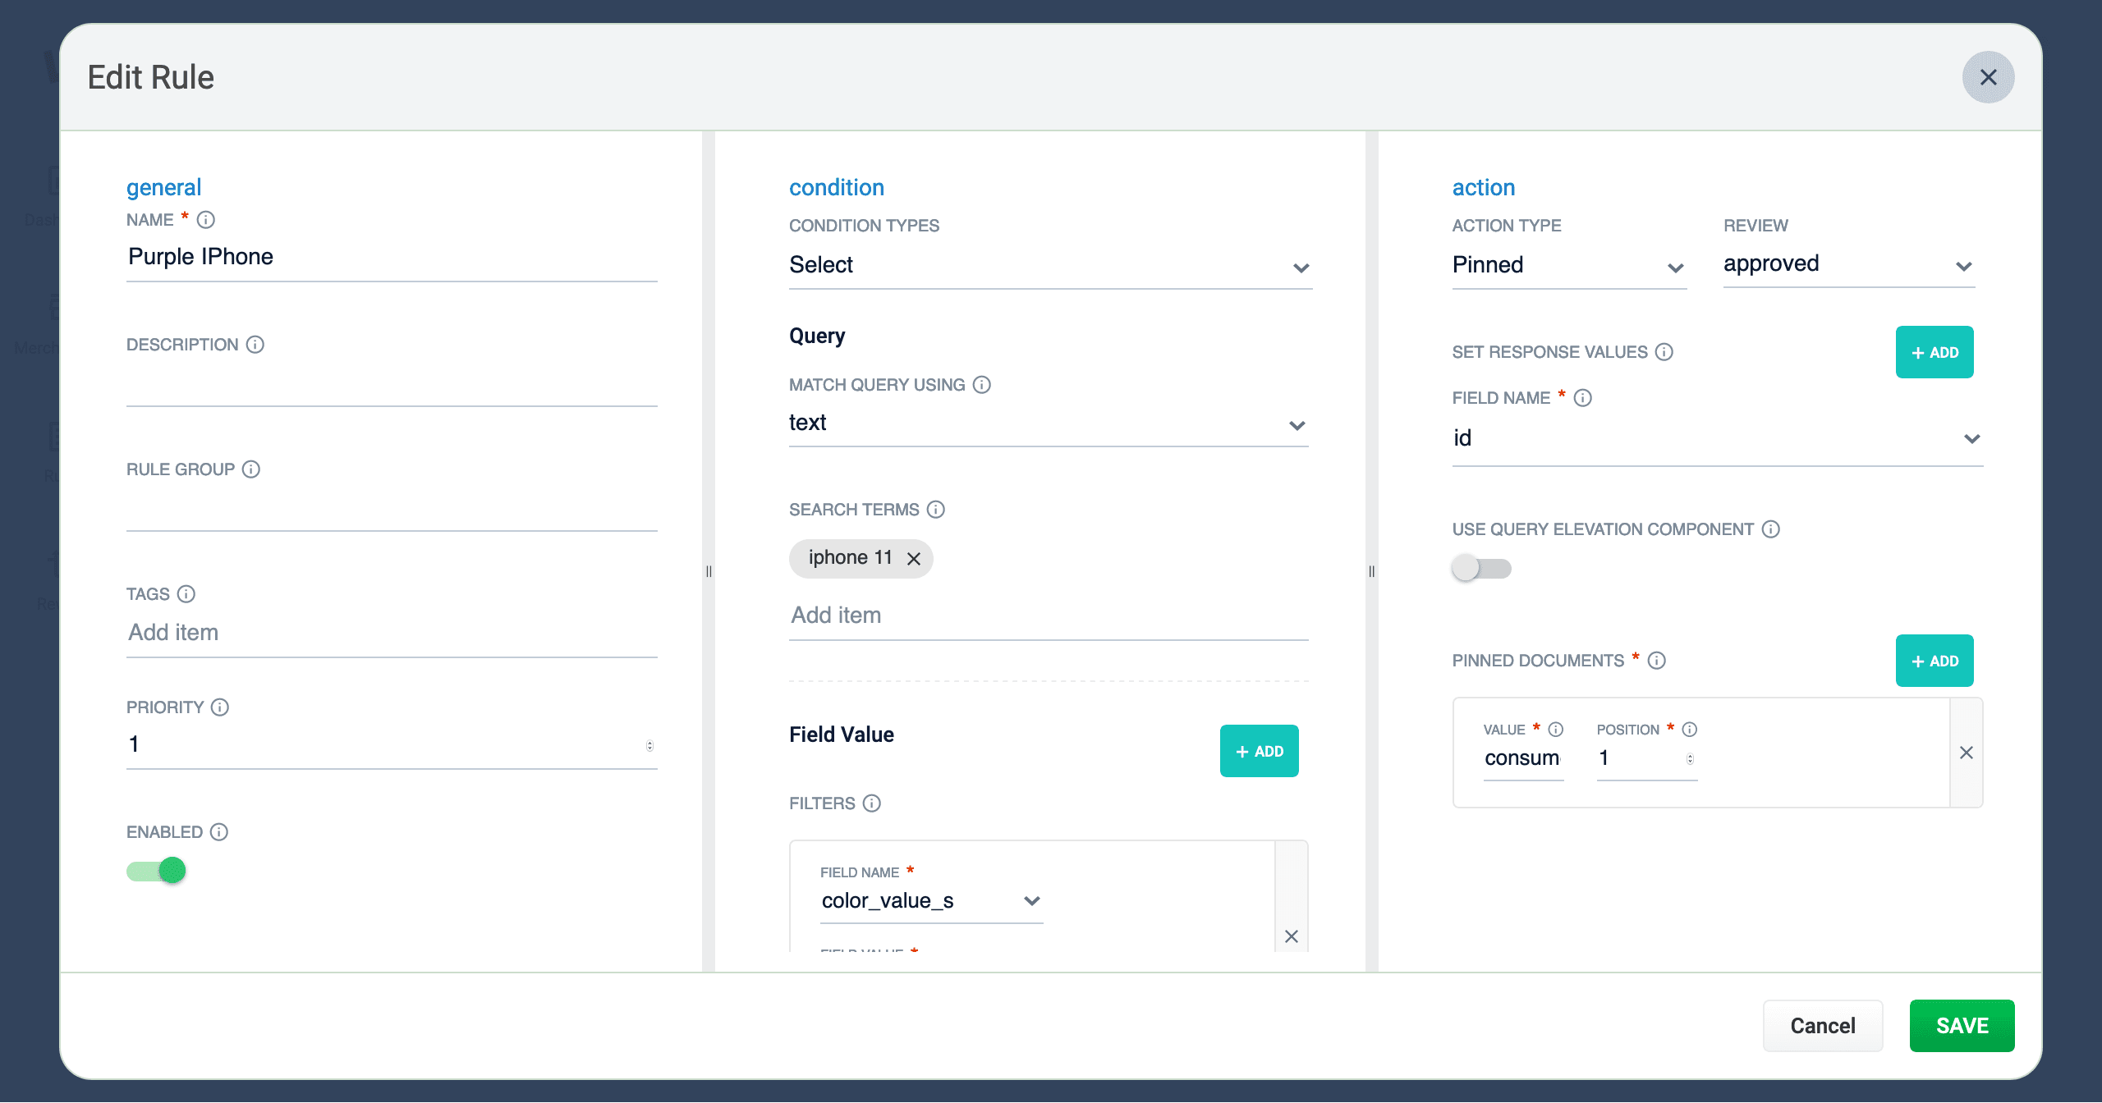Click info icon next to RULE GROUP
Image resolution: width=2102 pixels, height=1103 pixels.
coord(251,469)
